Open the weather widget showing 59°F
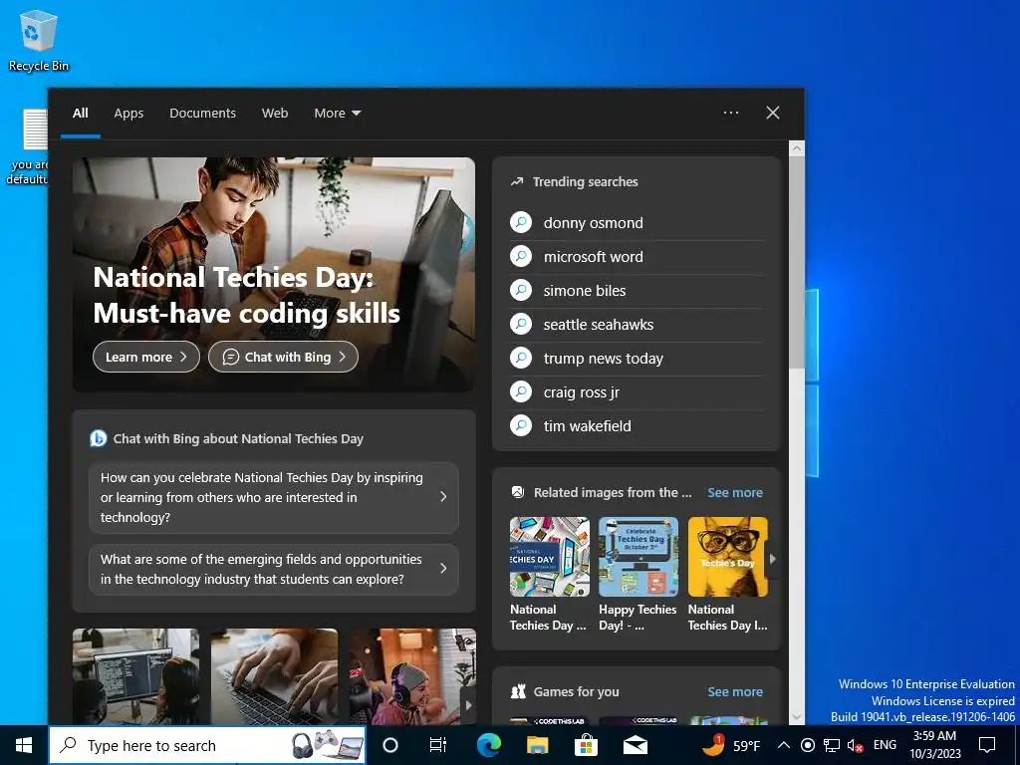 732,745
